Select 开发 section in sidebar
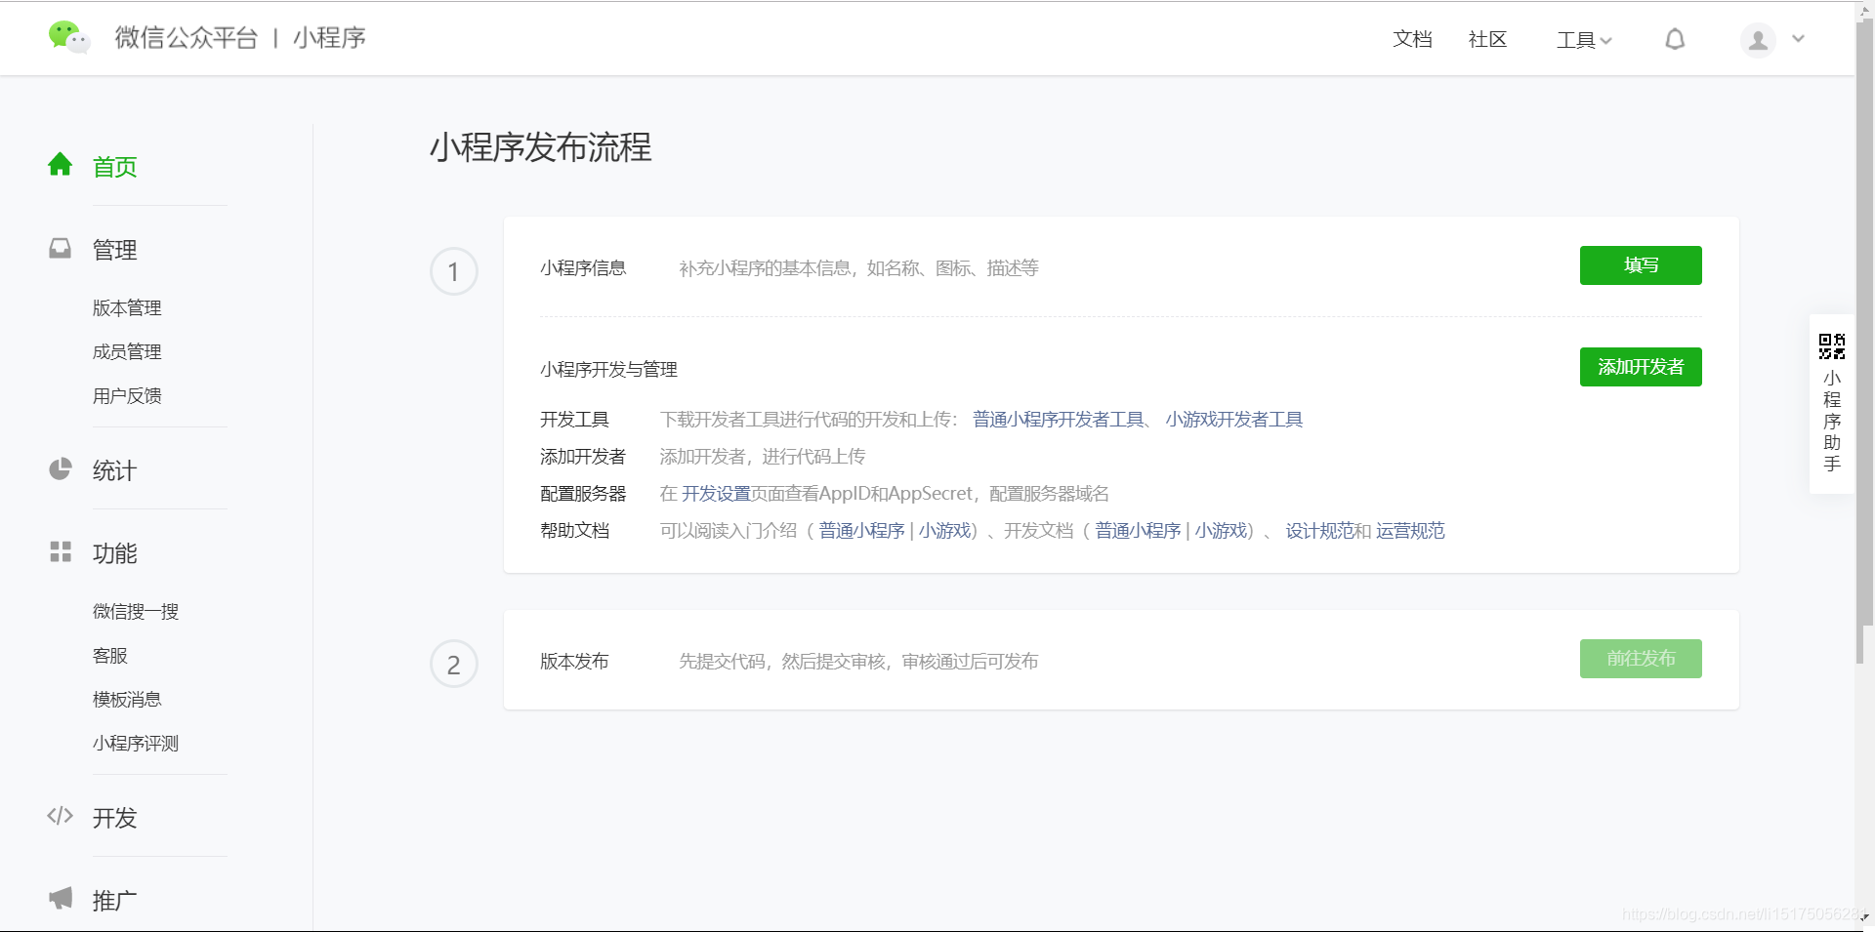 pyautogui.click(x=114, y=818)
